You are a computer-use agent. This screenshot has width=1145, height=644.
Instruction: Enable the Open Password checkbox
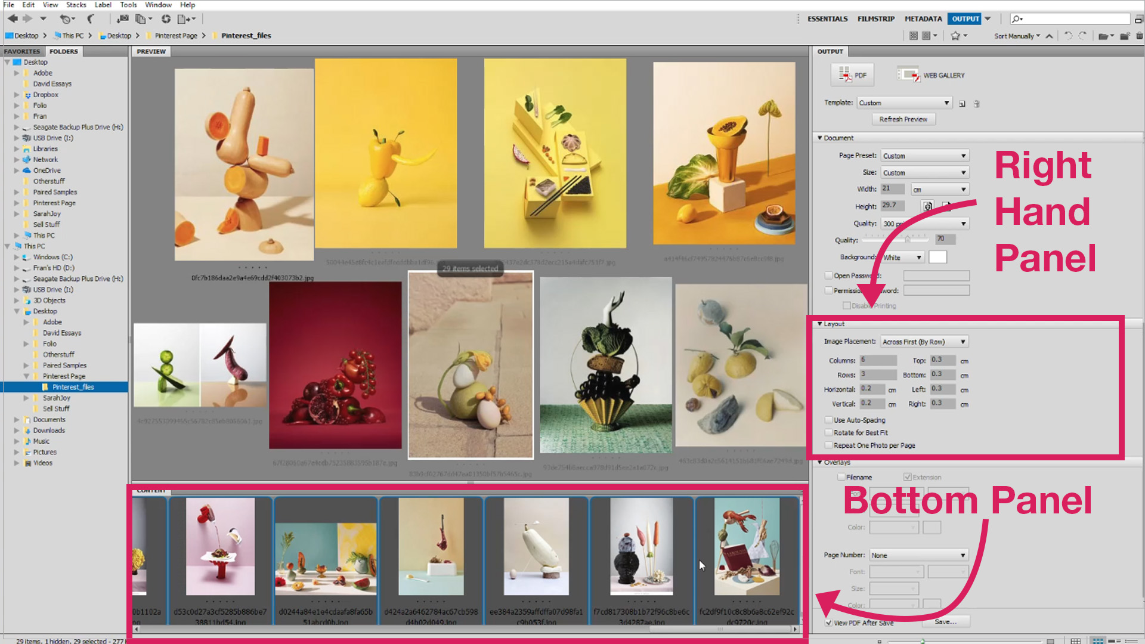pyautogui.click(x=828, y=275)
